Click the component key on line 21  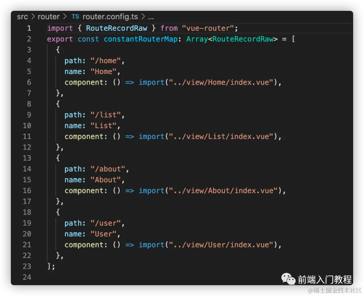[84, 245]
